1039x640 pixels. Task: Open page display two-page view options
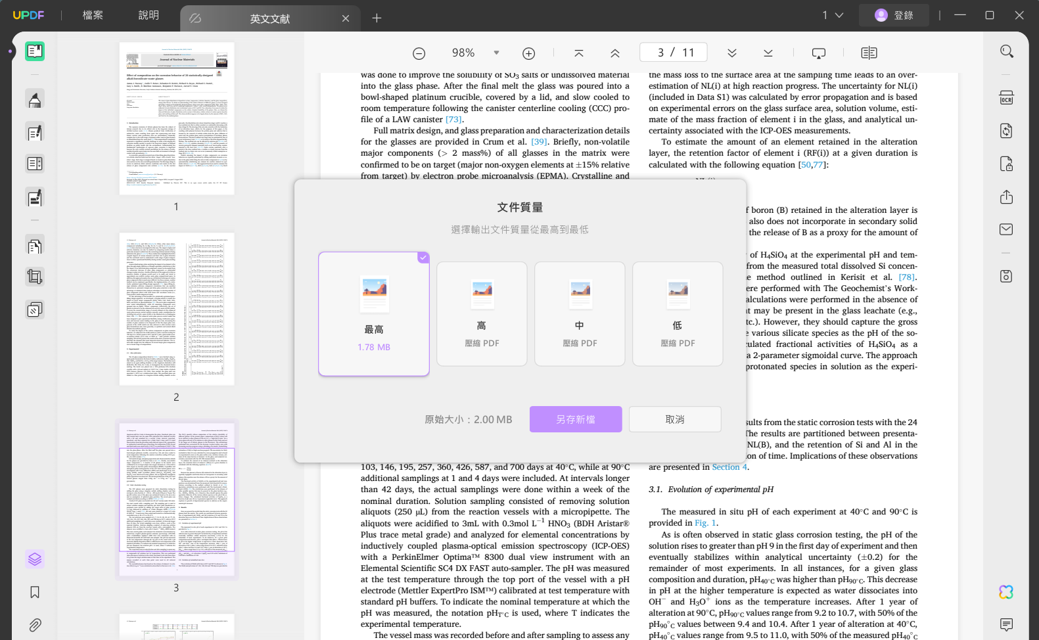[869, 53]
